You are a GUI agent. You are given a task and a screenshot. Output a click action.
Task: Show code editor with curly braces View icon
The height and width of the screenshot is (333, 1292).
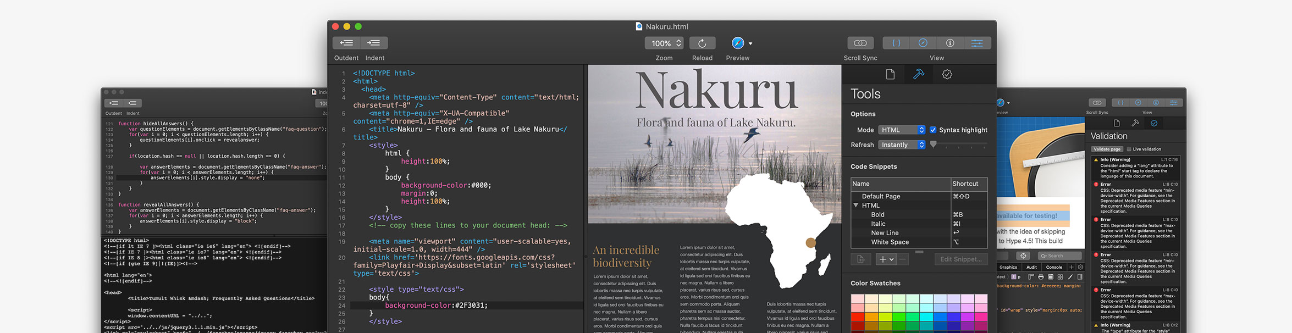click(896, 43)
